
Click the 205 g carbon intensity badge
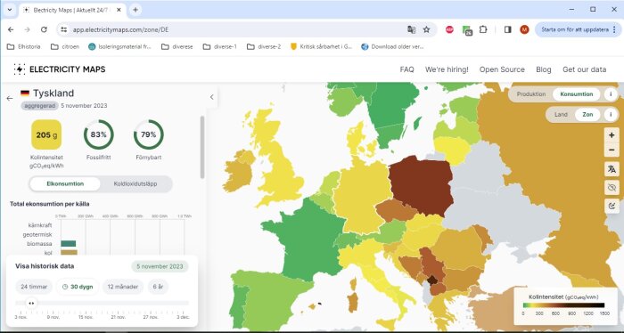(x=46, y=134)
